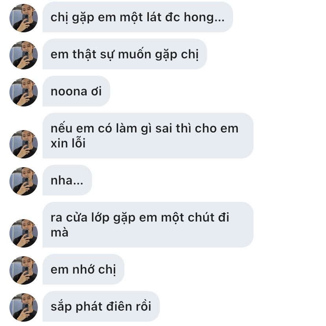Screen dimensions: 326x326
Task: Tap the 'em thật sự muốn gặp chị' bubble
Action: pos(125,54)
